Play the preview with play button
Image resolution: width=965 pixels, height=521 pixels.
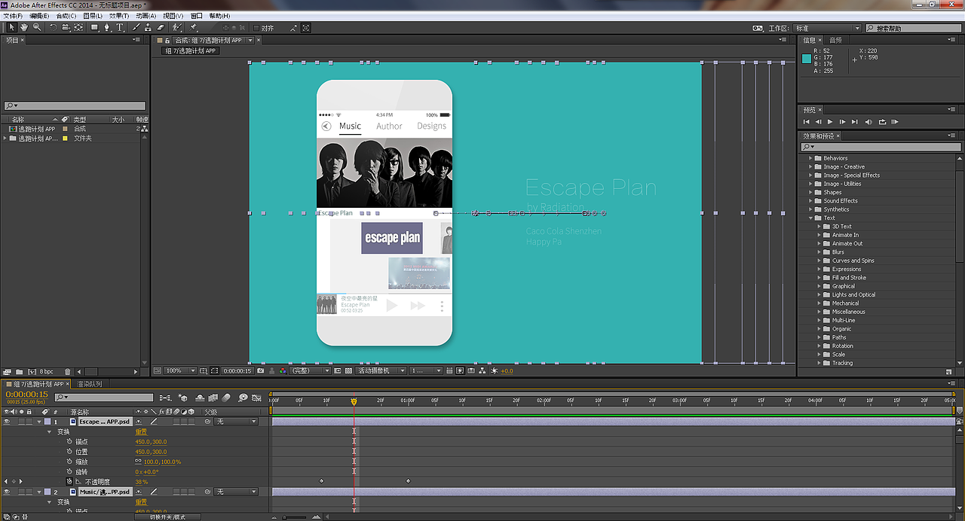(x=830, y=121)
